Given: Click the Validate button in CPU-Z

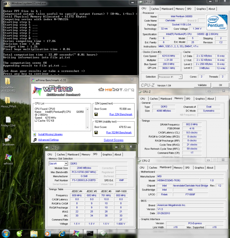Looking at the screenshot, I should pyautogui.click(x=202, y=85).
